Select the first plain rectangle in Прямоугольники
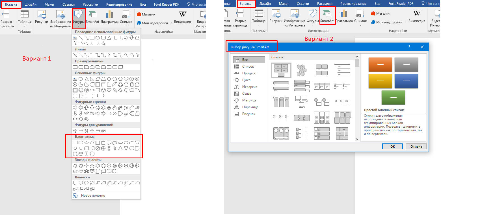Screen dimensions: 482x215 (75, 67)
